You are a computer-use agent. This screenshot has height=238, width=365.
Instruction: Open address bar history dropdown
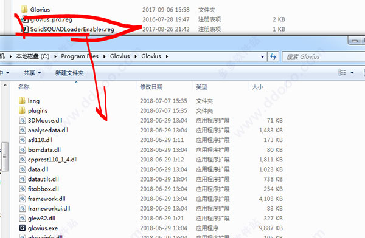click(263, 56)
